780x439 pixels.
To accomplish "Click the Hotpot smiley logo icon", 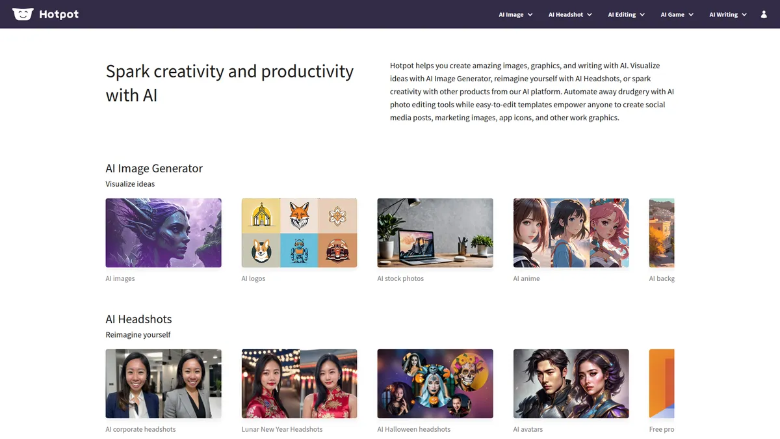I will point(23,14).
